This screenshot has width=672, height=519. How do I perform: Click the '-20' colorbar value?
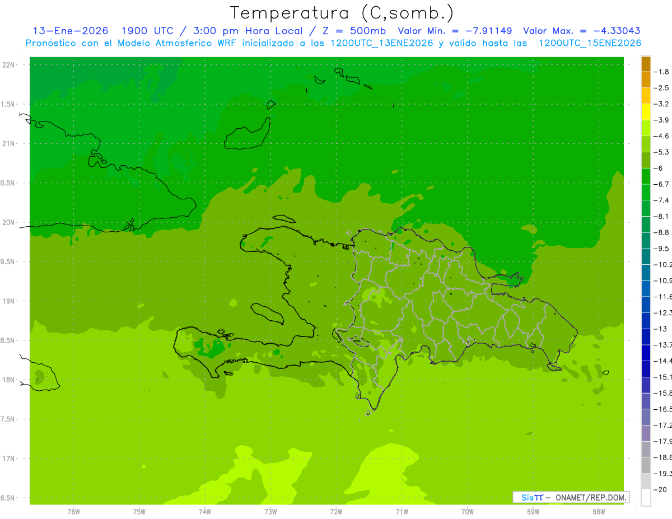click(660, 490)
